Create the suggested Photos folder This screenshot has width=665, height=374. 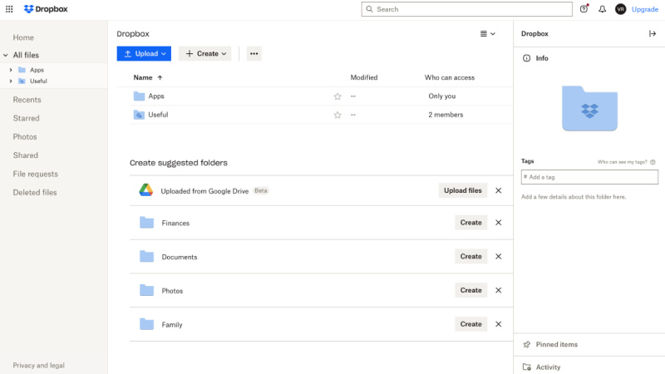[470, 290]
